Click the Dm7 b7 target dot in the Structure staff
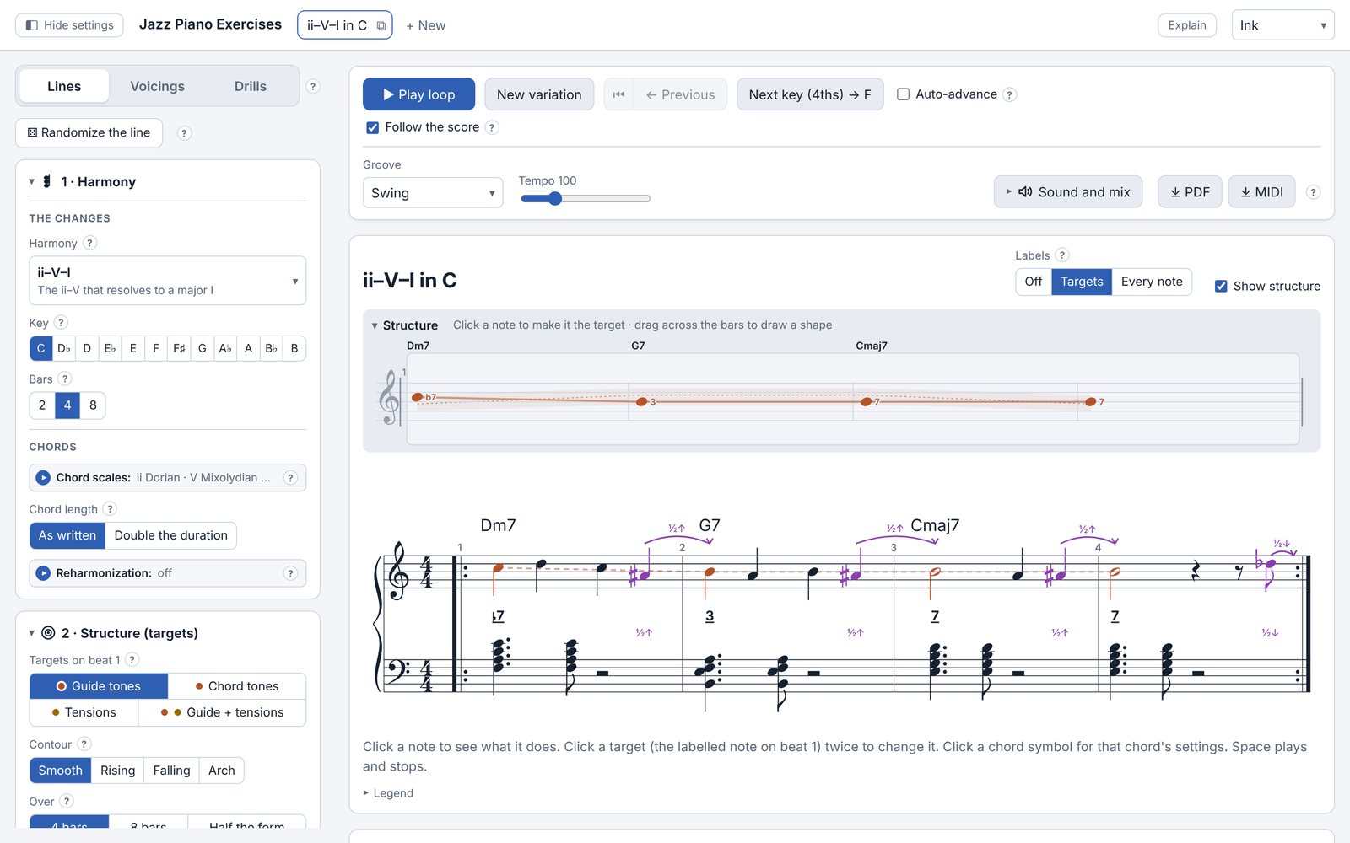Screen dimensions: 1350x843 pos(417,397)
